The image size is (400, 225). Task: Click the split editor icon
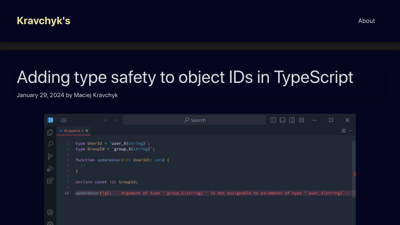344,130
